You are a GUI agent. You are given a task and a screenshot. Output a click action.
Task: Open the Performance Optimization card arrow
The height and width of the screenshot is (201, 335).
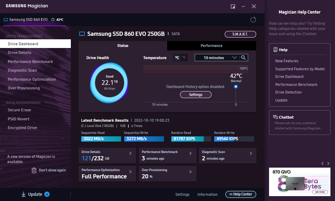(x=130, y=172)
